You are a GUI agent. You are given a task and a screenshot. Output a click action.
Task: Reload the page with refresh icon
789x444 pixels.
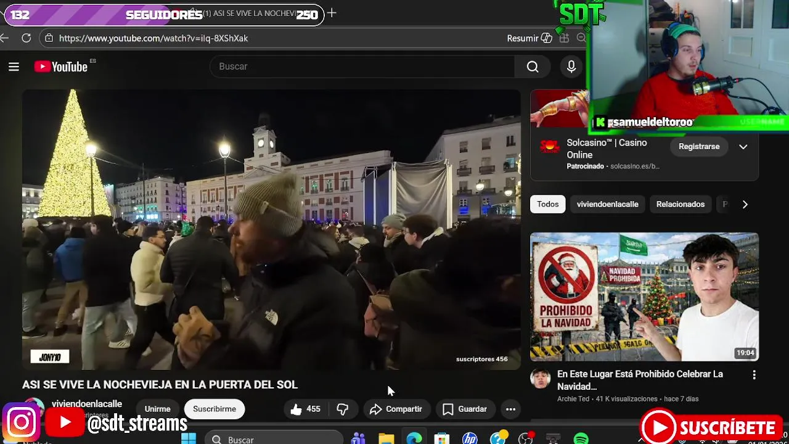coord(26,38)
